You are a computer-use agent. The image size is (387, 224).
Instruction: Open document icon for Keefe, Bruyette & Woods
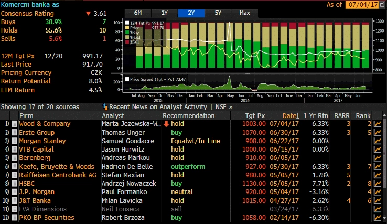coord(14,166)
